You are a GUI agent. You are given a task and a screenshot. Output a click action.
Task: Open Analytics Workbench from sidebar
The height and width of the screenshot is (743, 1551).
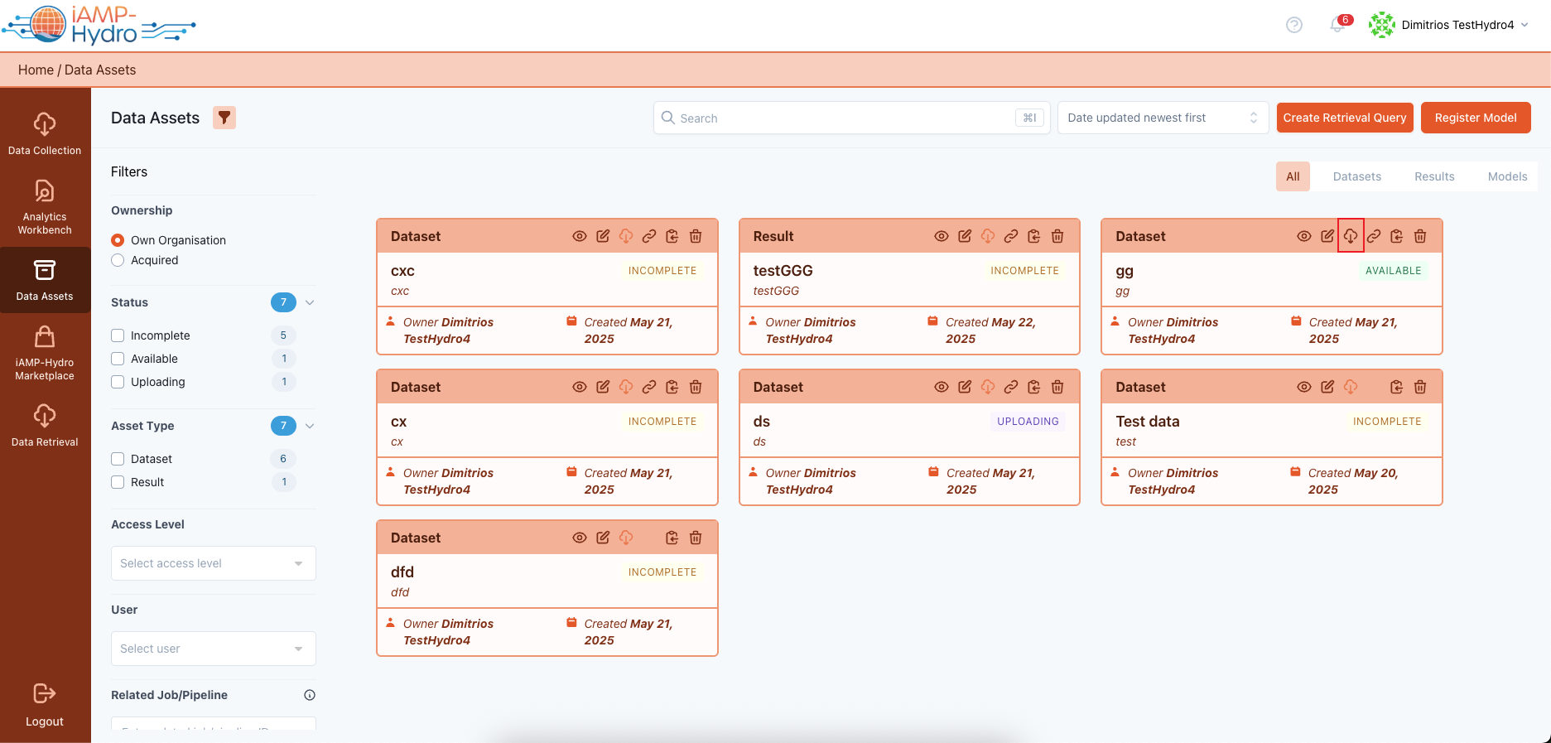(45, 206)
